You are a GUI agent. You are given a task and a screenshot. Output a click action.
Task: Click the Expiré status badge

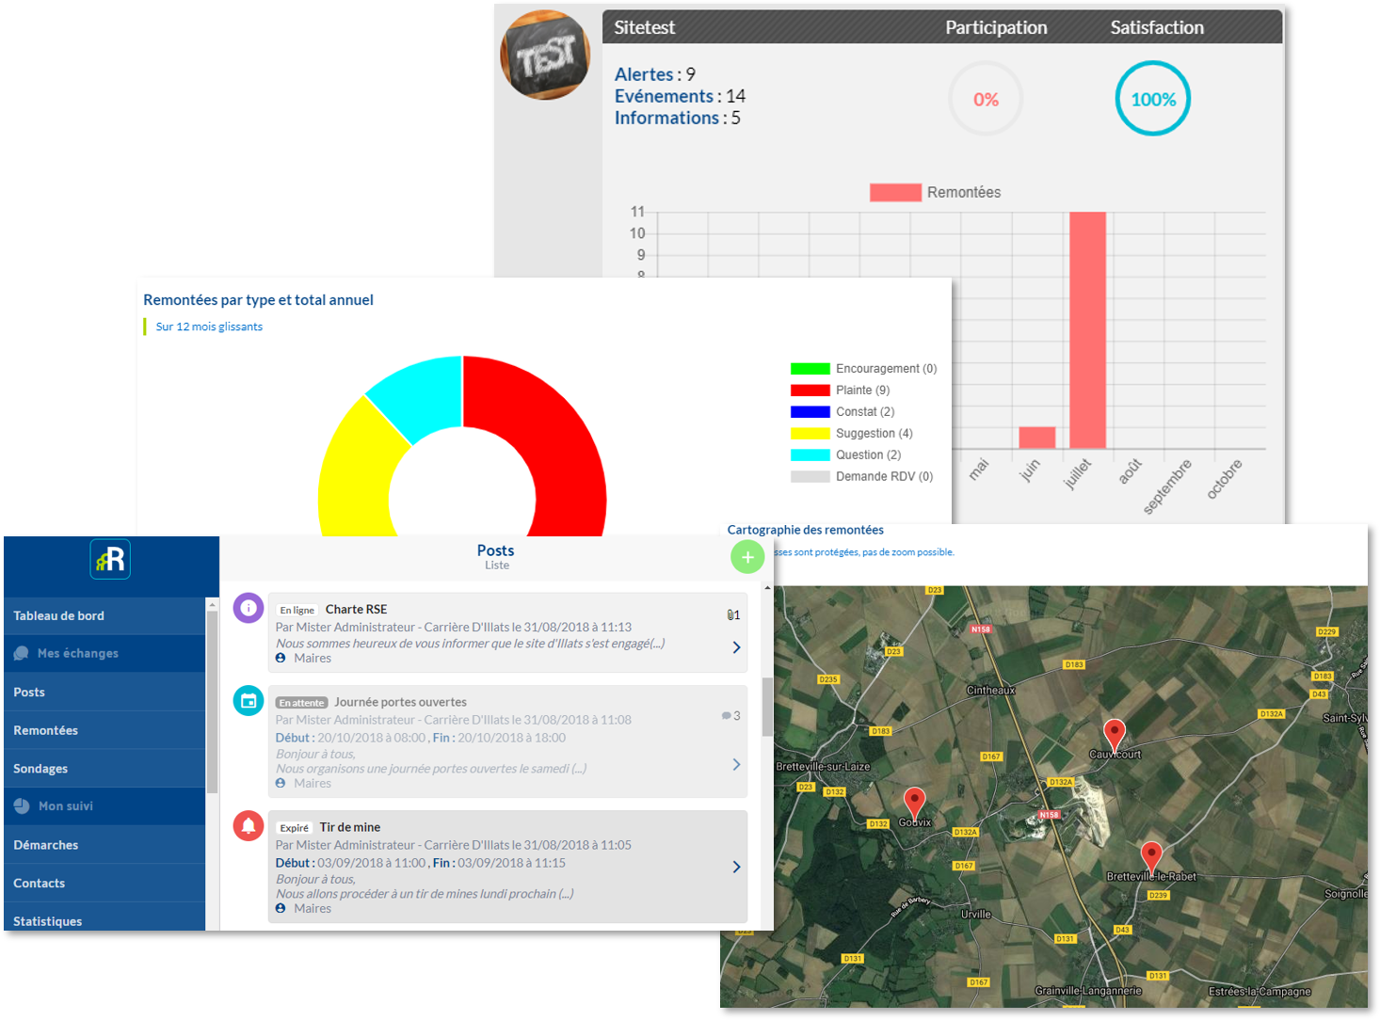294,828
